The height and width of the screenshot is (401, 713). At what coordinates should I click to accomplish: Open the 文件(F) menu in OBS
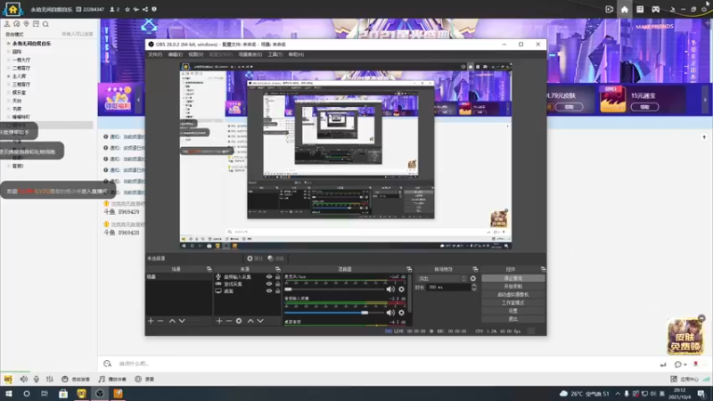[155, 54]
